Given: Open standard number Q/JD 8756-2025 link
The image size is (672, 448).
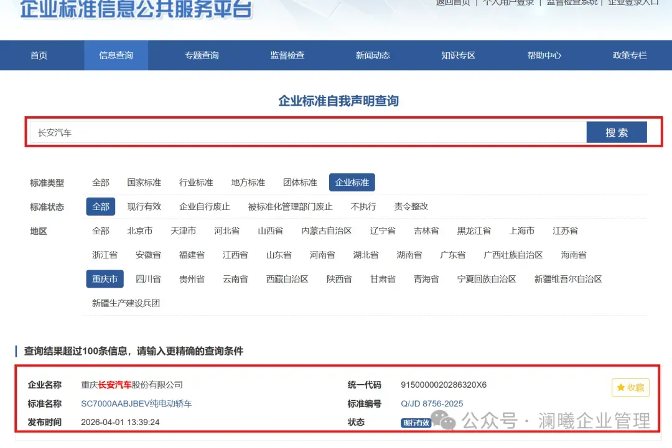Looking at the screenshot, I should pyautogui.click(x=432, y=403).
